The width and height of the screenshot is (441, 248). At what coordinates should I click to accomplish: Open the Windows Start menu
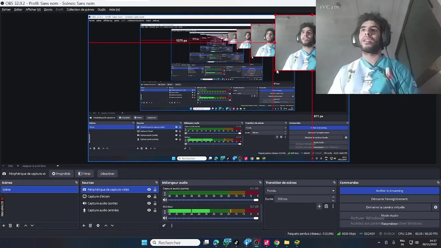coord(144,242)
